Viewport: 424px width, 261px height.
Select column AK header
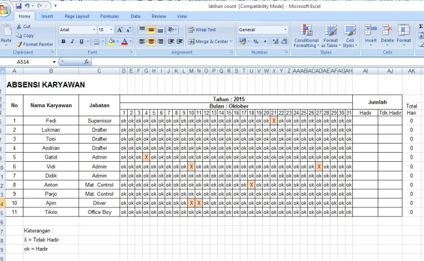point(412,71)
